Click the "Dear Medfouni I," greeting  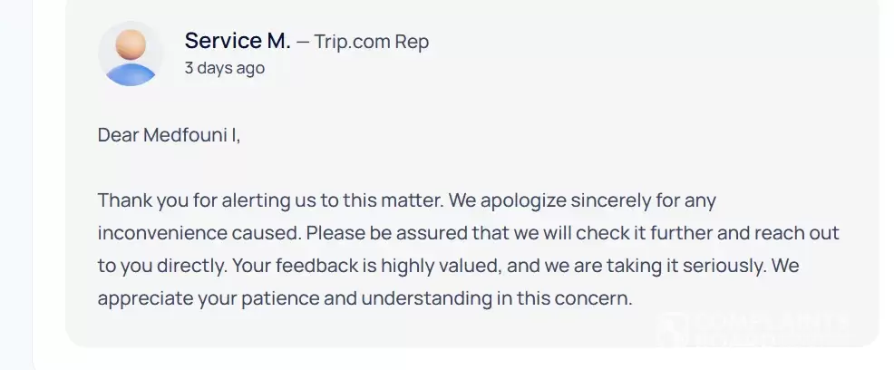(169, 135)
